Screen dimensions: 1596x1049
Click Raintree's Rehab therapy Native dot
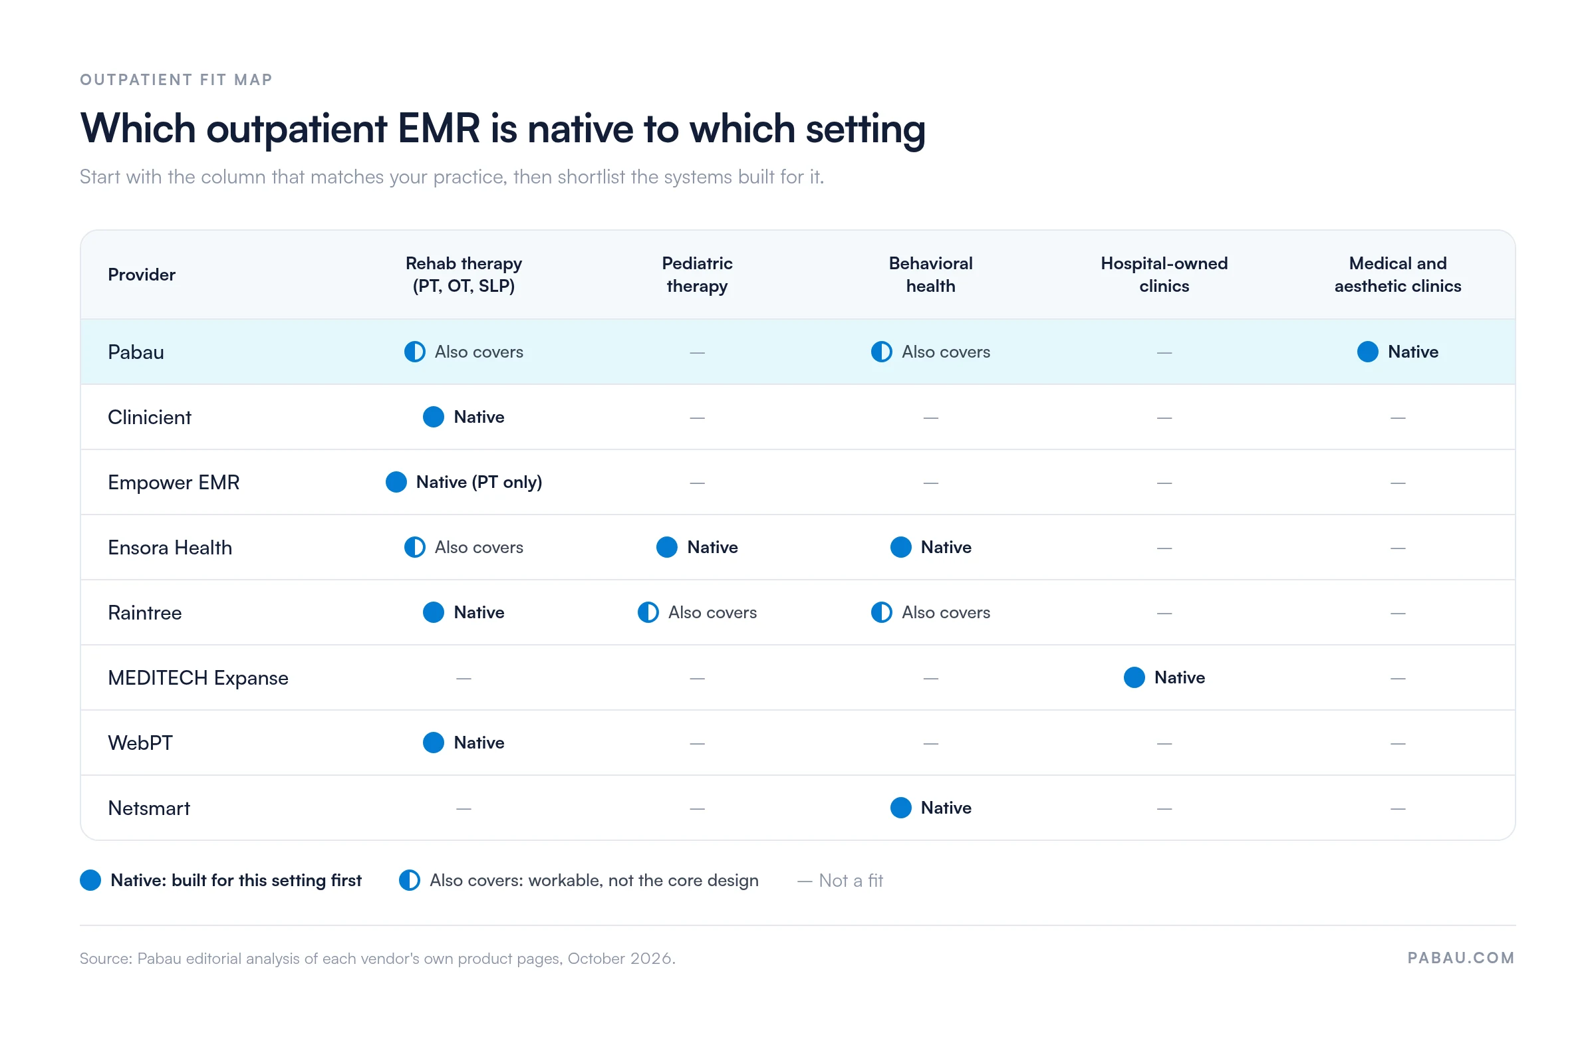433,612
